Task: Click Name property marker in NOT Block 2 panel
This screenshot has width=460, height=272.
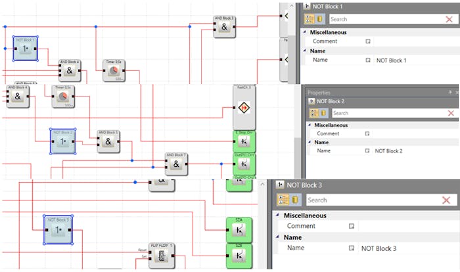Action: [x=367, y=150]
